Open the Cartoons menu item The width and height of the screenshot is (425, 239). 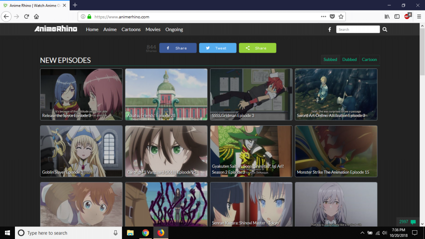click(131, 29)
